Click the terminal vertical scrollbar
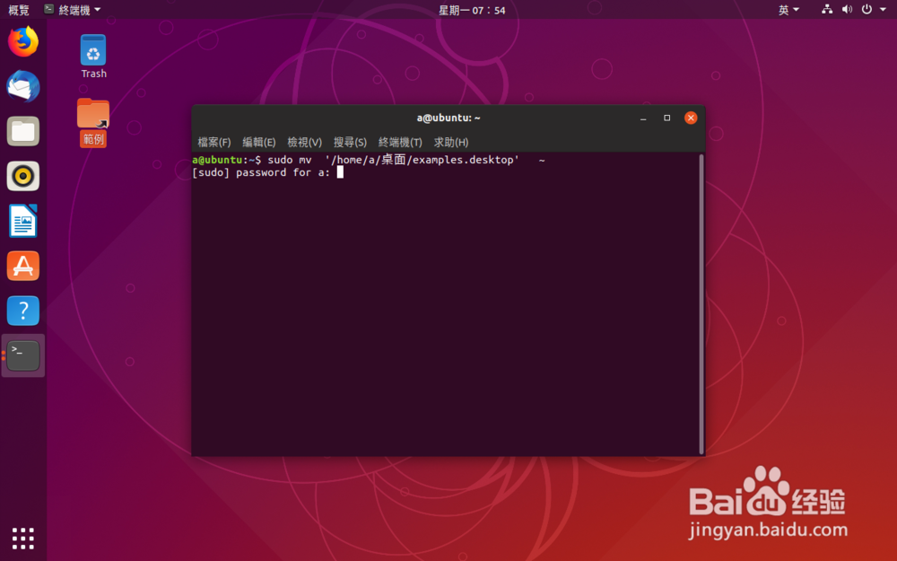Screen dimensions: 897x561 [701, 304]
